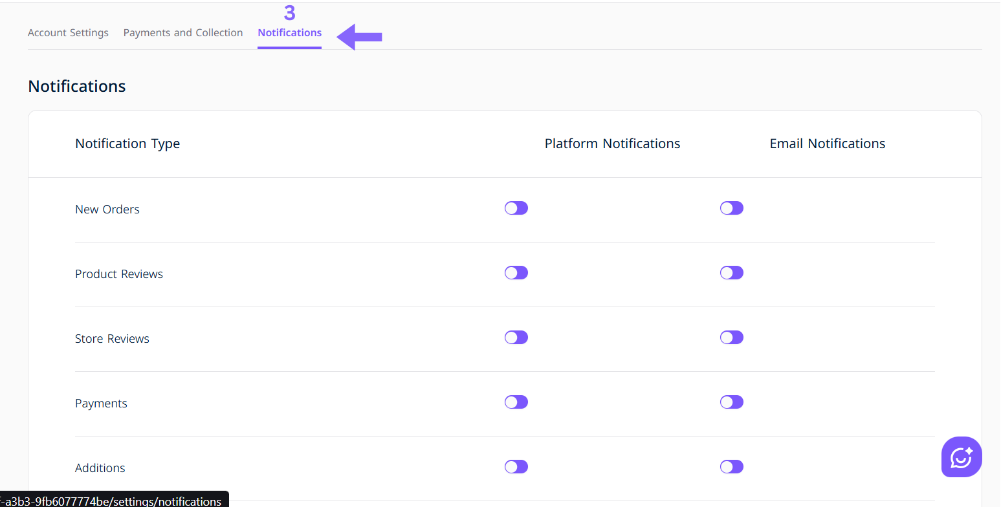Image resolution: width=1001 pixels, height=507 pixels.
Task: Select the Notifications tab
Action: pos(289,32)
